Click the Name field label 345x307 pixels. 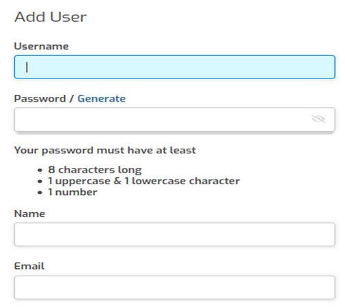coord(29,214)
